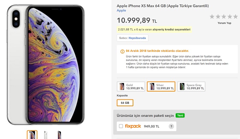
Task: Select the Gold color option
Action: pos(131,86)
